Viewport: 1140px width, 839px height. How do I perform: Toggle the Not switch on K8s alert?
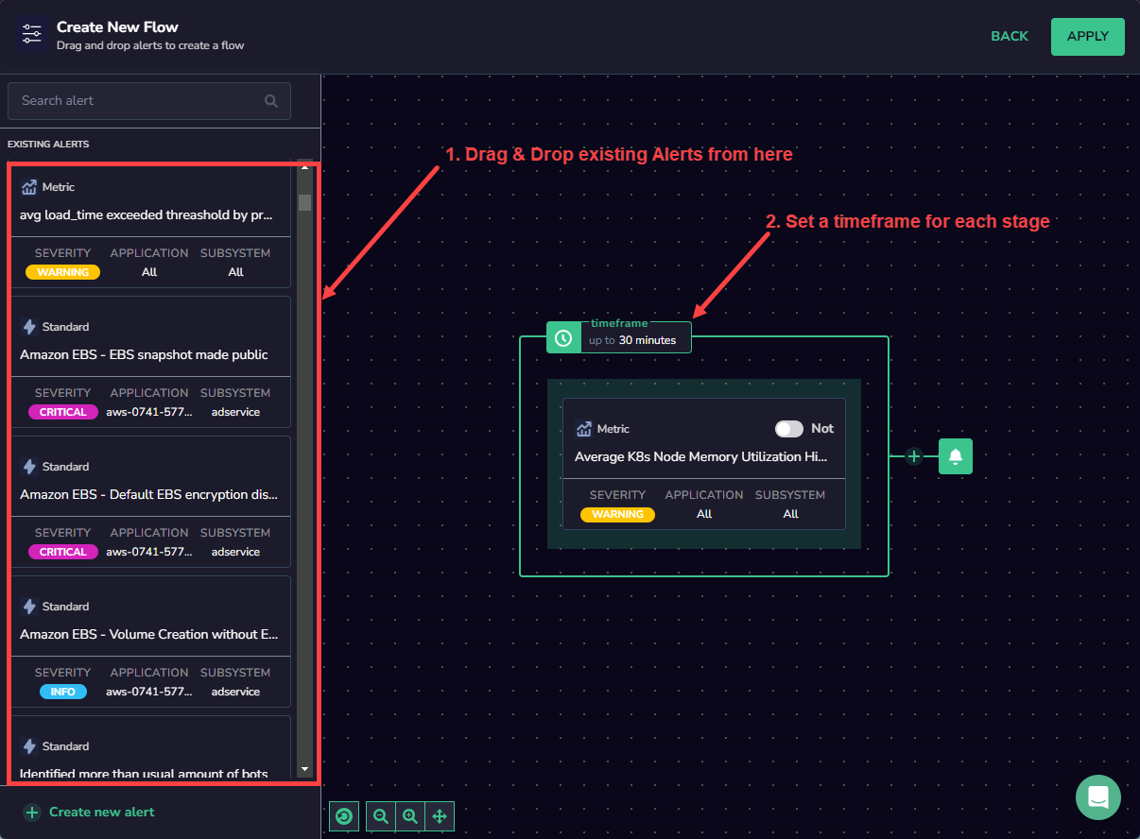(789, 429)
